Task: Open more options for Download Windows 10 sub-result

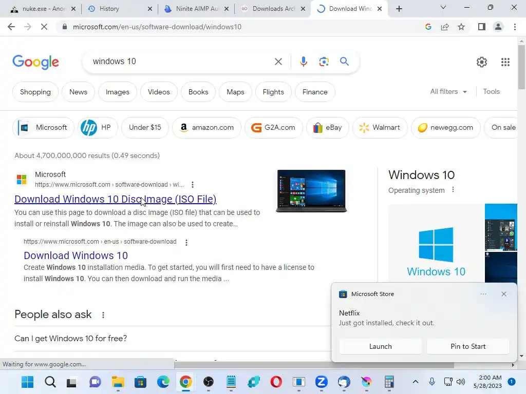Action: 186,242
